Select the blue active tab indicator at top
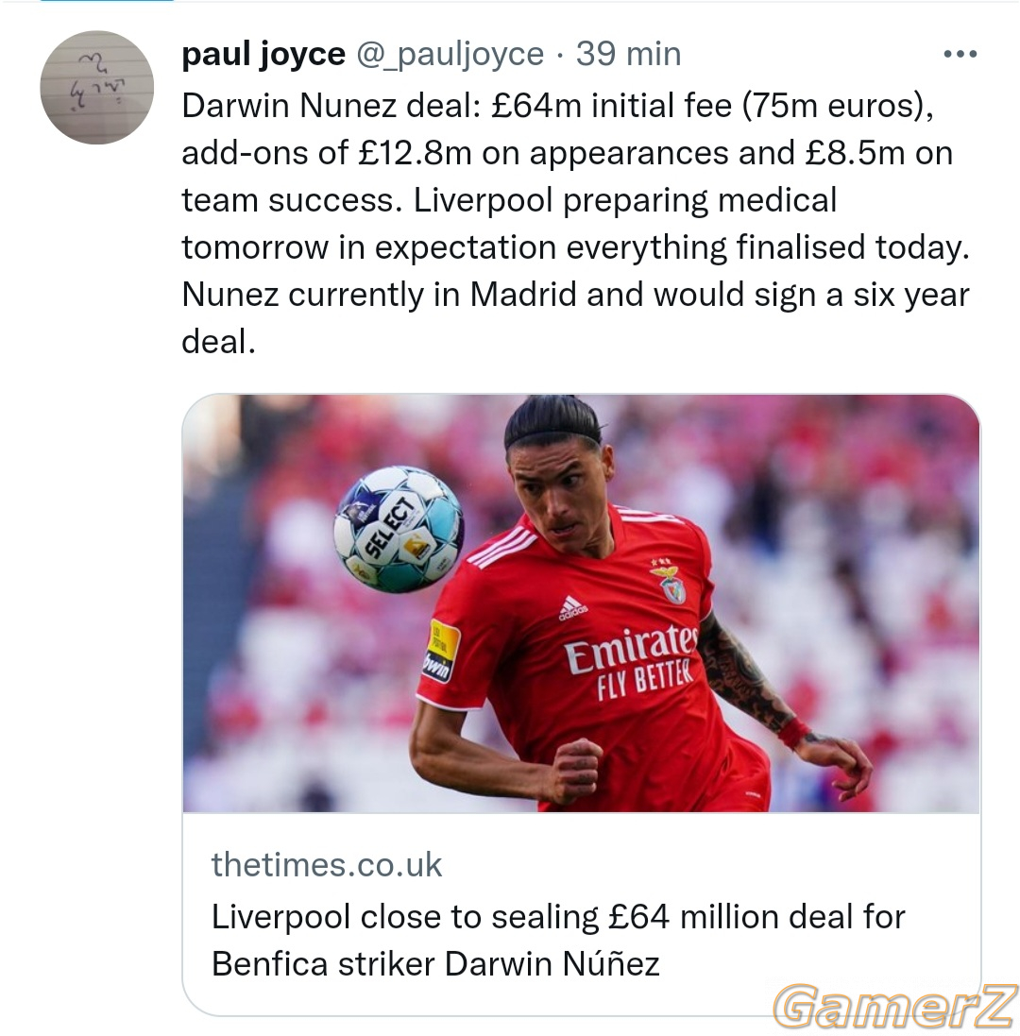This screenshot has height=1036, width=1020. (x=107, y=1)
